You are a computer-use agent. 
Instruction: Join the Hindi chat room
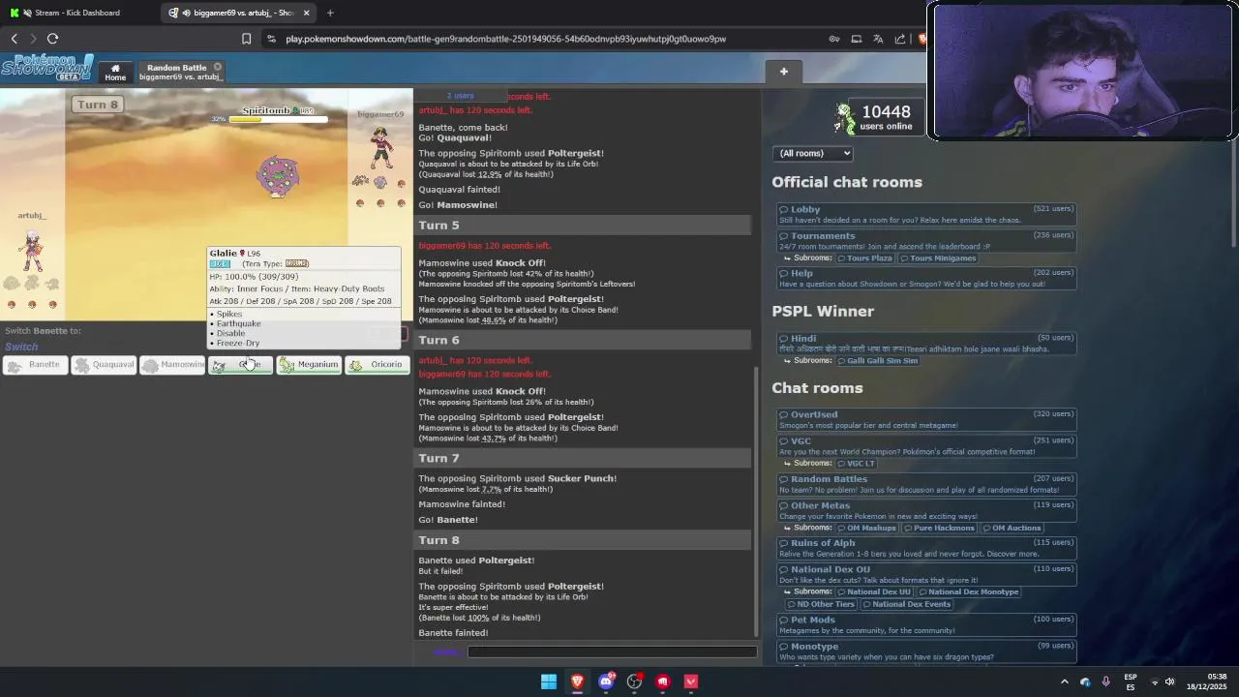pyautogui.click(x=927, y=343)
